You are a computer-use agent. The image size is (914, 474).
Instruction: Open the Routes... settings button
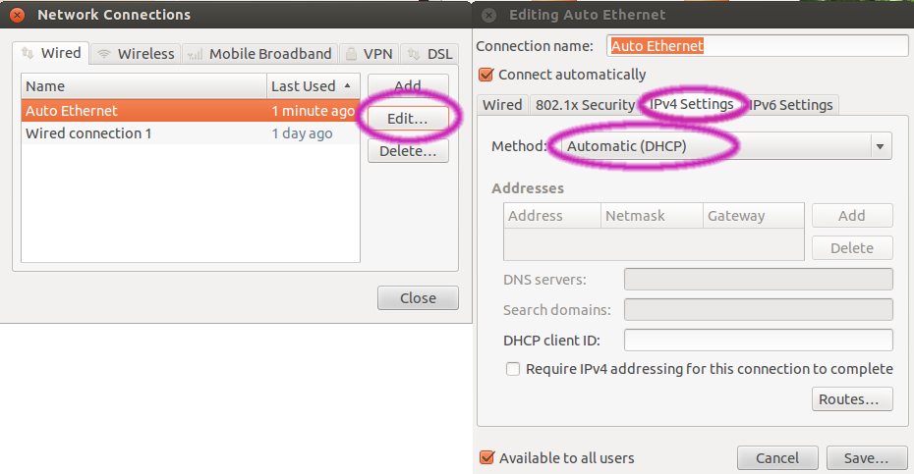click(x=853, y=399)
